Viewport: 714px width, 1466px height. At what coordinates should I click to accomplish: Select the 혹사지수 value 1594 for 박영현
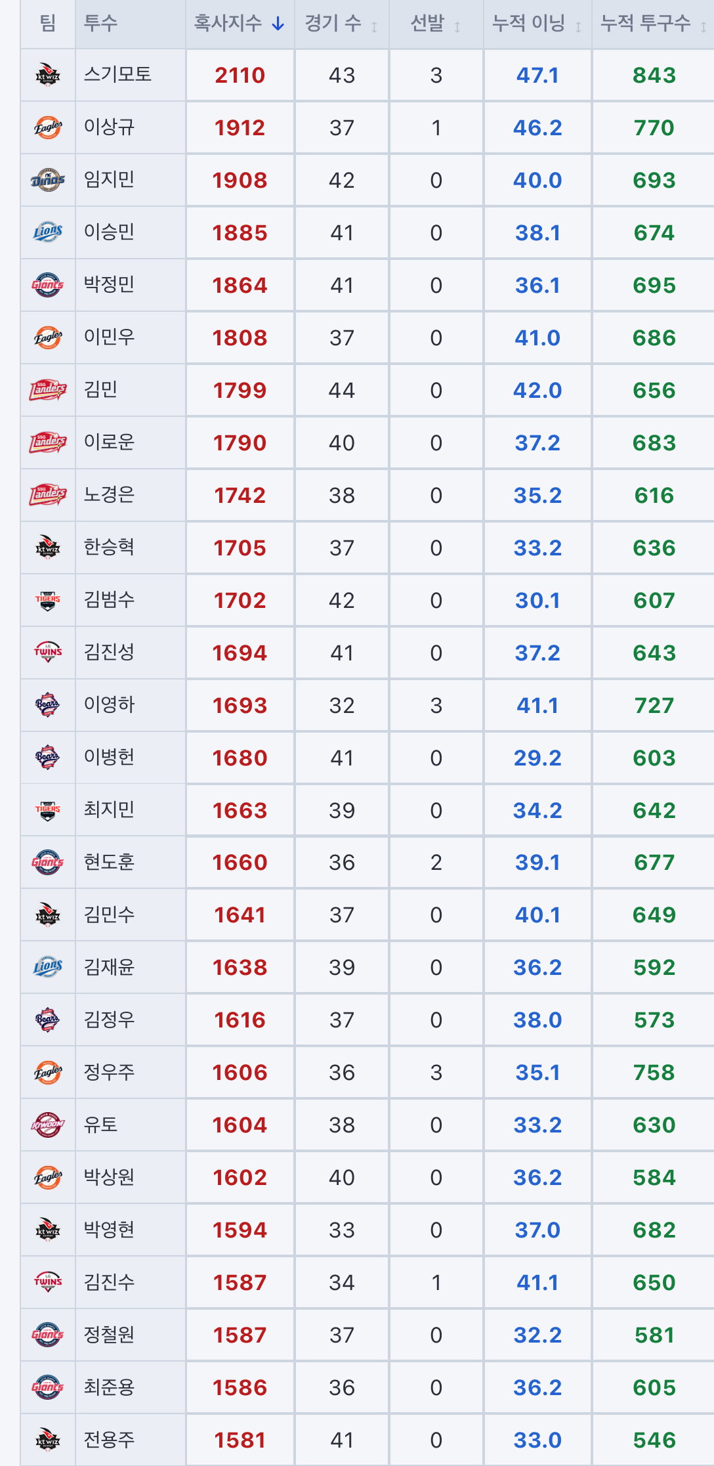[240, 1230]
